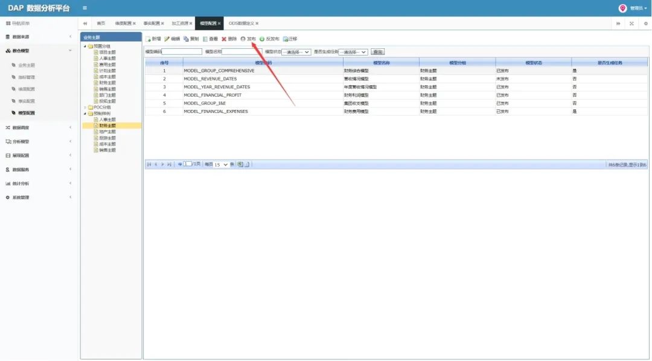This screenshot has height=361, width=652.
Task: Click the 发布 (publish) toolbar icon
Action: 243,39
